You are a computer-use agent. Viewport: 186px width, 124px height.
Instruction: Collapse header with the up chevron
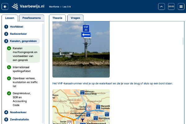click(162, 6)
